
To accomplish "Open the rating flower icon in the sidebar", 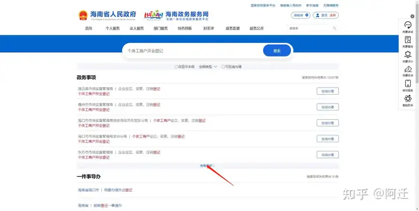I will click(408, 55).
